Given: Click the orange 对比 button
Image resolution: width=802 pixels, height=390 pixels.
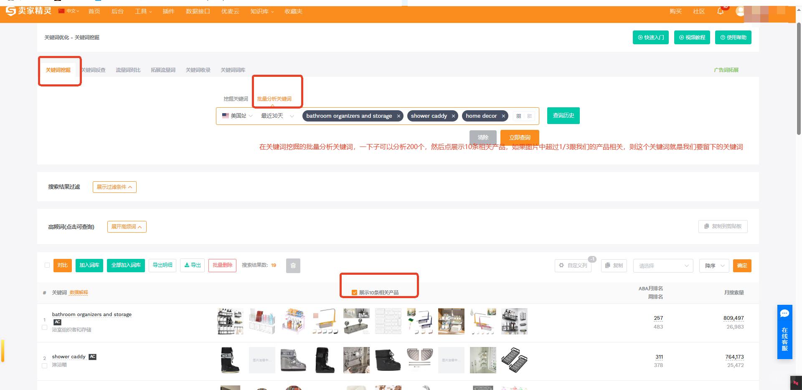Looking at the screenshot, I should pyautogui.click(x=63, y=266).
